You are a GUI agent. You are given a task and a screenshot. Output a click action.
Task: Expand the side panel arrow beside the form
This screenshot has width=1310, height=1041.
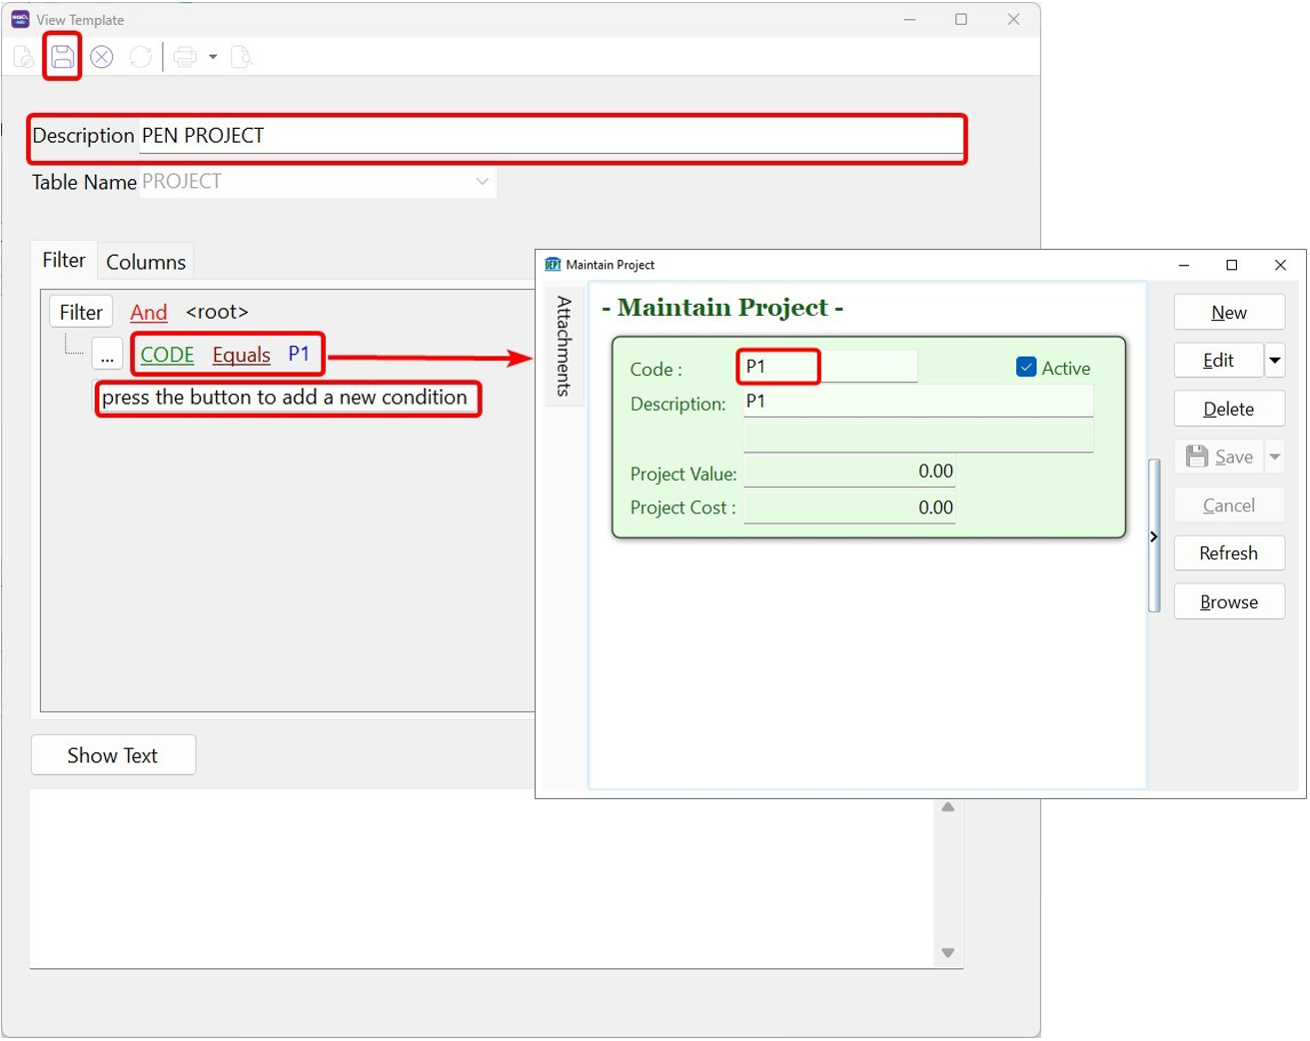(x=1154, y=536)
